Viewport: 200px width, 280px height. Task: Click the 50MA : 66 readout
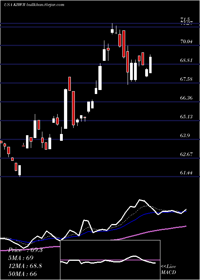click(x=22, y=274)
